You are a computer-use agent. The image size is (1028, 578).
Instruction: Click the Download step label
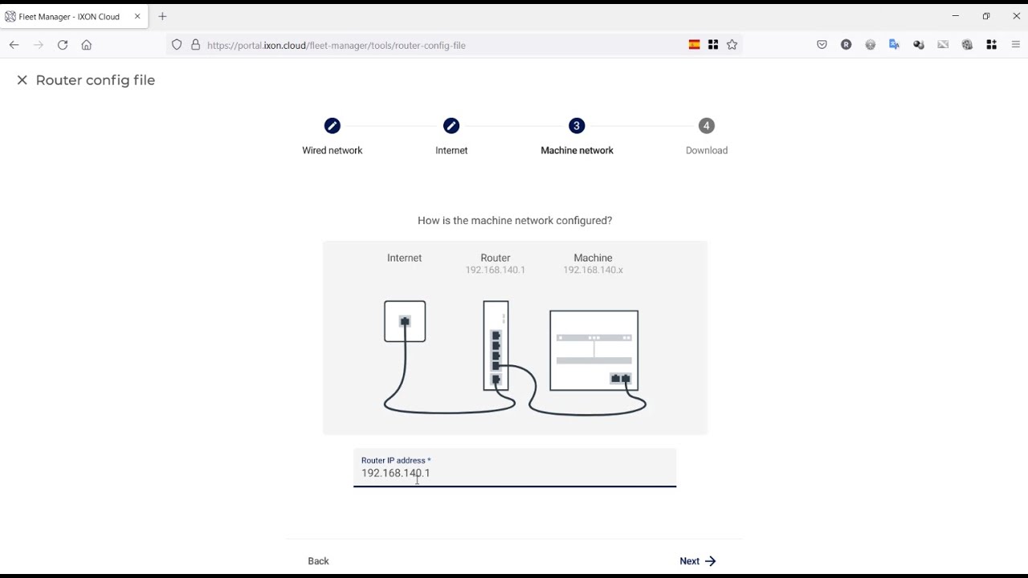click(707, 150)
